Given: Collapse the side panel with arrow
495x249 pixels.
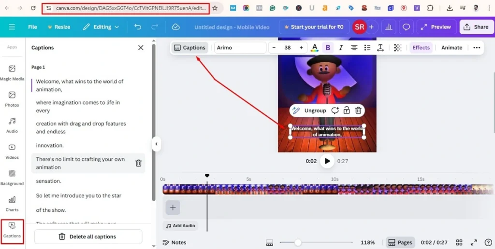Looking at the screenshot, I should (x=156, y=144).
